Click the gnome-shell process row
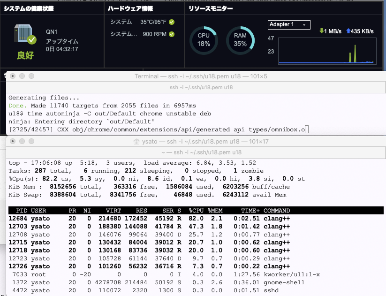 click(x=154, y=282)
